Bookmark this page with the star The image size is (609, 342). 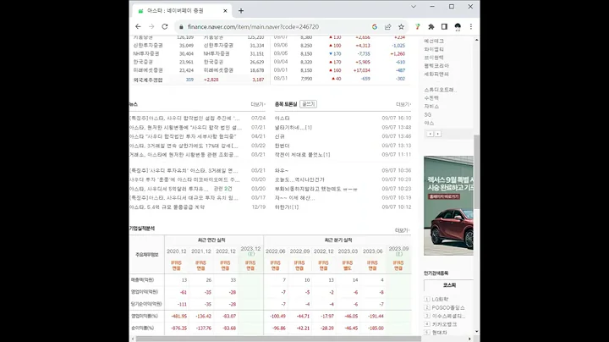coord(401,27)
